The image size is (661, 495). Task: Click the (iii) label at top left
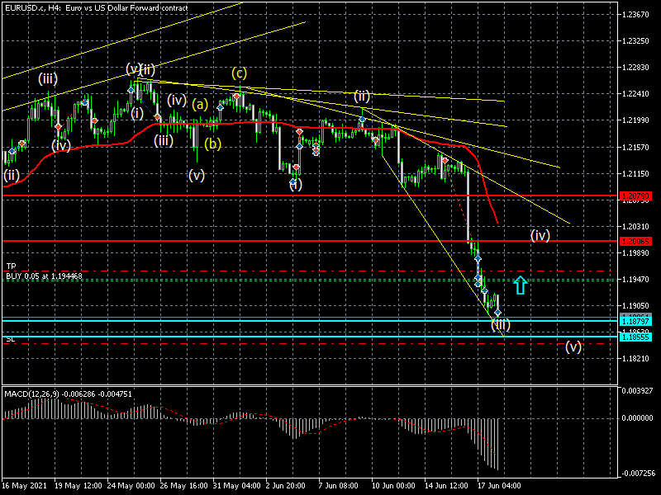[47, 79]
